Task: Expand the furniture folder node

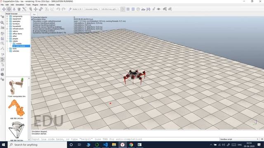Action: (x=7, y=24)
